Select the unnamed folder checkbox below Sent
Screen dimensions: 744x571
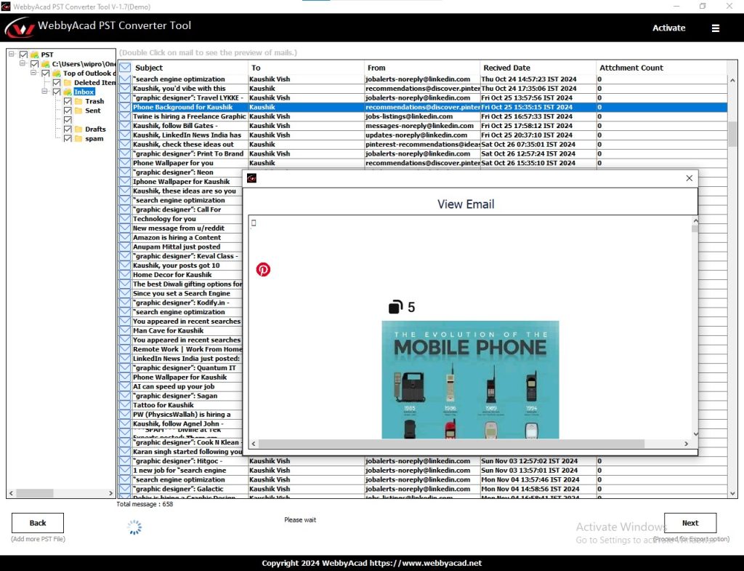[x=68, y=120]
